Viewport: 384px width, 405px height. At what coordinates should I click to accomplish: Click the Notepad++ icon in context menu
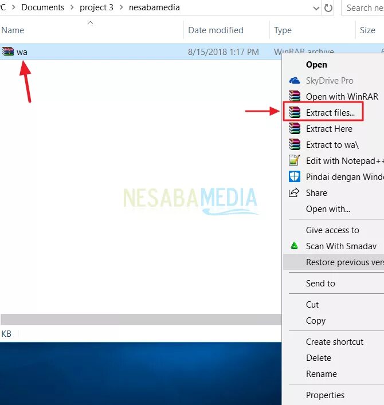295,160
